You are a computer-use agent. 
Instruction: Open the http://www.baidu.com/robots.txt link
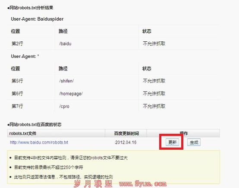(x=39, y=142)
